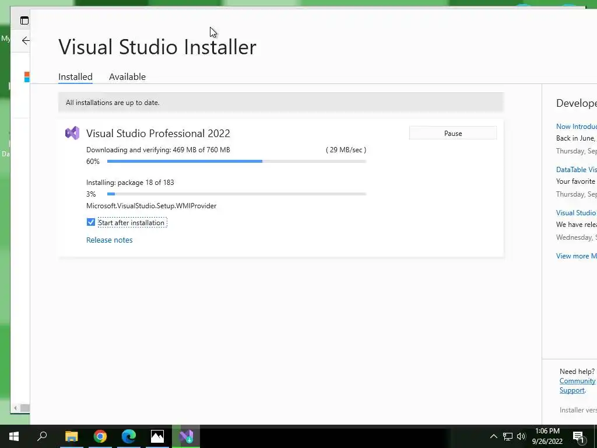Click 'Downloading and verifying: 469 MB of 760 MB'
Screen dimensions: 597x448
158,150
